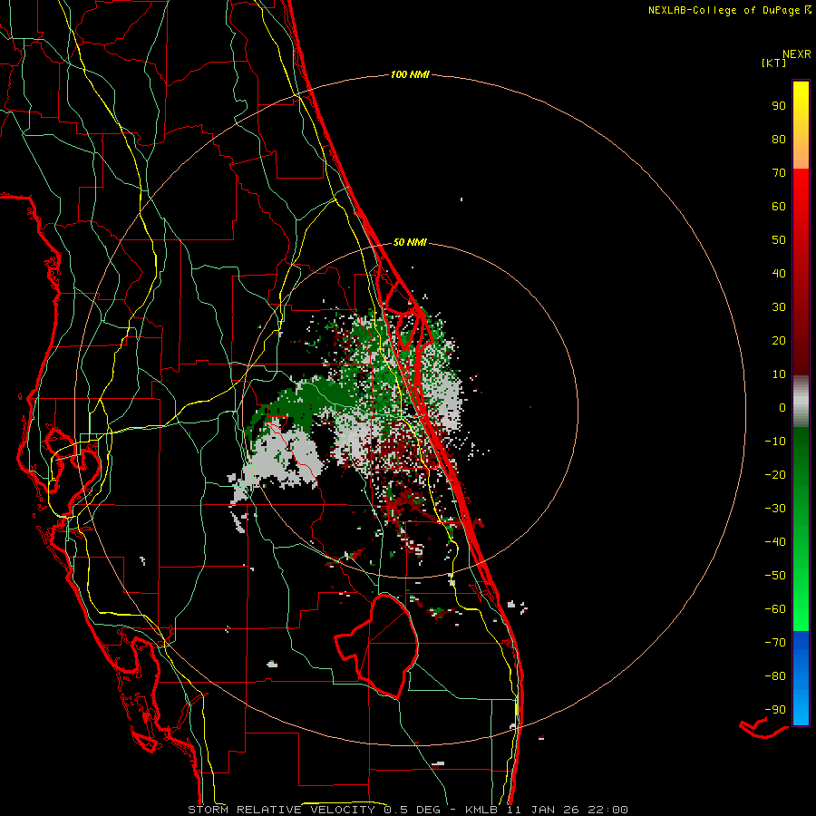The height and width of the screenshot is (816, 816).
Task: Click the -30 value on the velocity scale
Action: point(775,509)
